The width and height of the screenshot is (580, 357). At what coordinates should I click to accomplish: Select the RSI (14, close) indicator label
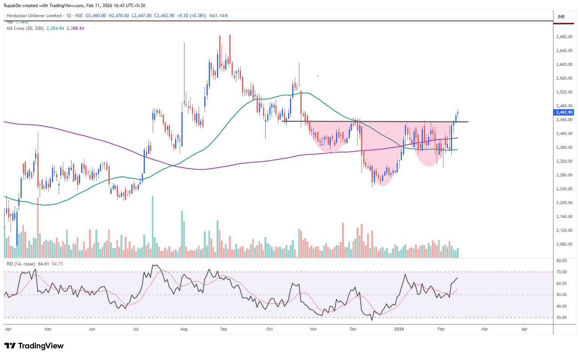(x=21, y=264)
